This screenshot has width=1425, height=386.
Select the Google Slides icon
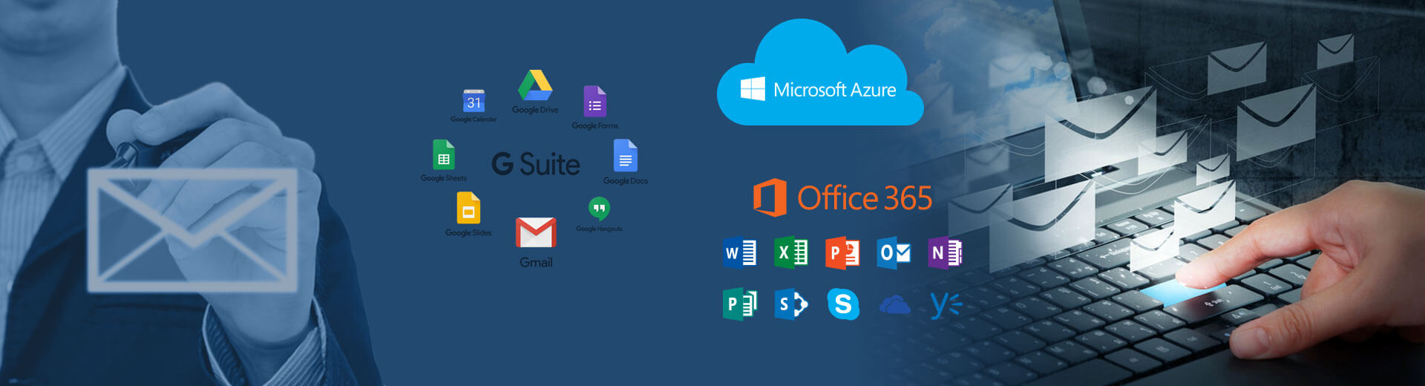click(468, 208)
